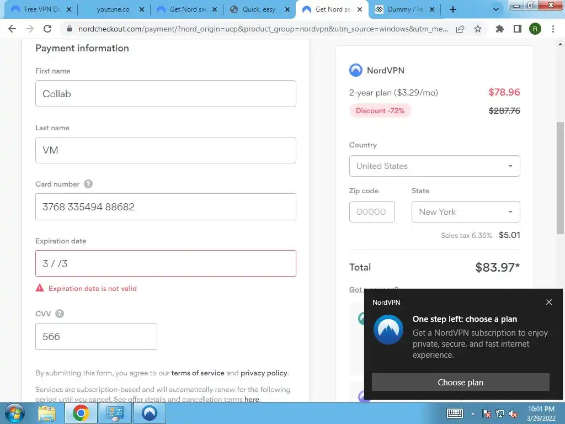
Task: Close the Quick, easy tab
Action: click(x=287, y=9)
